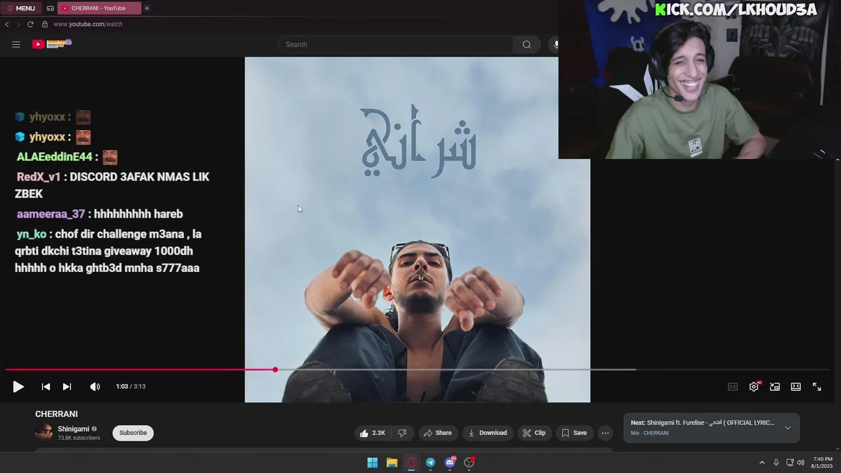841x473 pixels.
Task: Open the GX Corner gamepad icon
Action: pos(50,8)
